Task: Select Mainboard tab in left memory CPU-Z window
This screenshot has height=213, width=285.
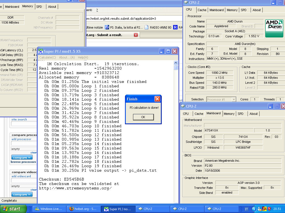Action: point(12,7)
